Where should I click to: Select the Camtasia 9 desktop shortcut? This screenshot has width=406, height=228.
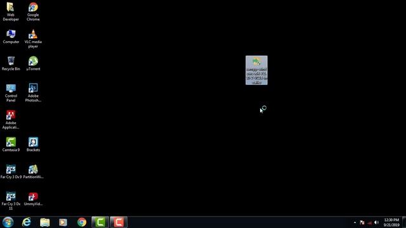[11, 144]
